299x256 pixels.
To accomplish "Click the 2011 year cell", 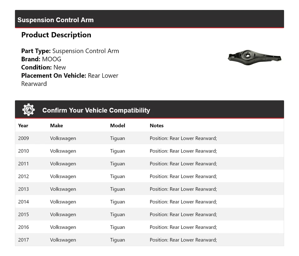I will [23, 164].
